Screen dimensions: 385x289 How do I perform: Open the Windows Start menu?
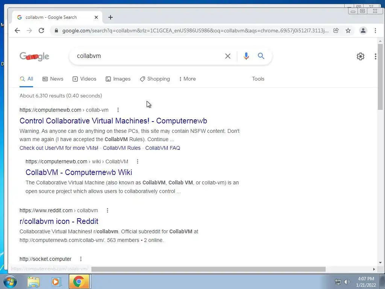[10, 282]
